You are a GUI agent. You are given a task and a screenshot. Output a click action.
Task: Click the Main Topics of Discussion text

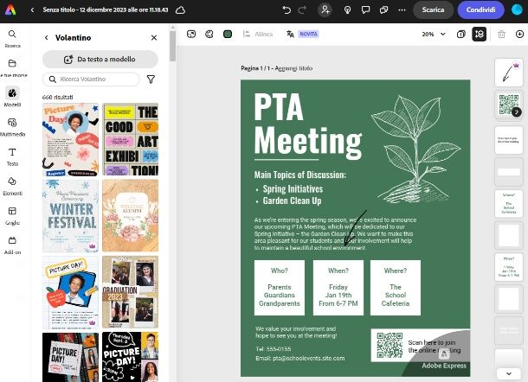[x=300, y=175]
